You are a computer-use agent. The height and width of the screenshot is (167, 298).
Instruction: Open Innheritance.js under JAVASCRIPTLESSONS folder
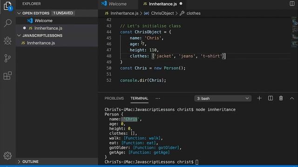click(57, 43)
